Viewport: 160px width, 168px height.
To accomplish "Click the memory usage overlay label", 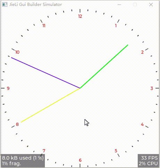I will [x=23, y=161].
